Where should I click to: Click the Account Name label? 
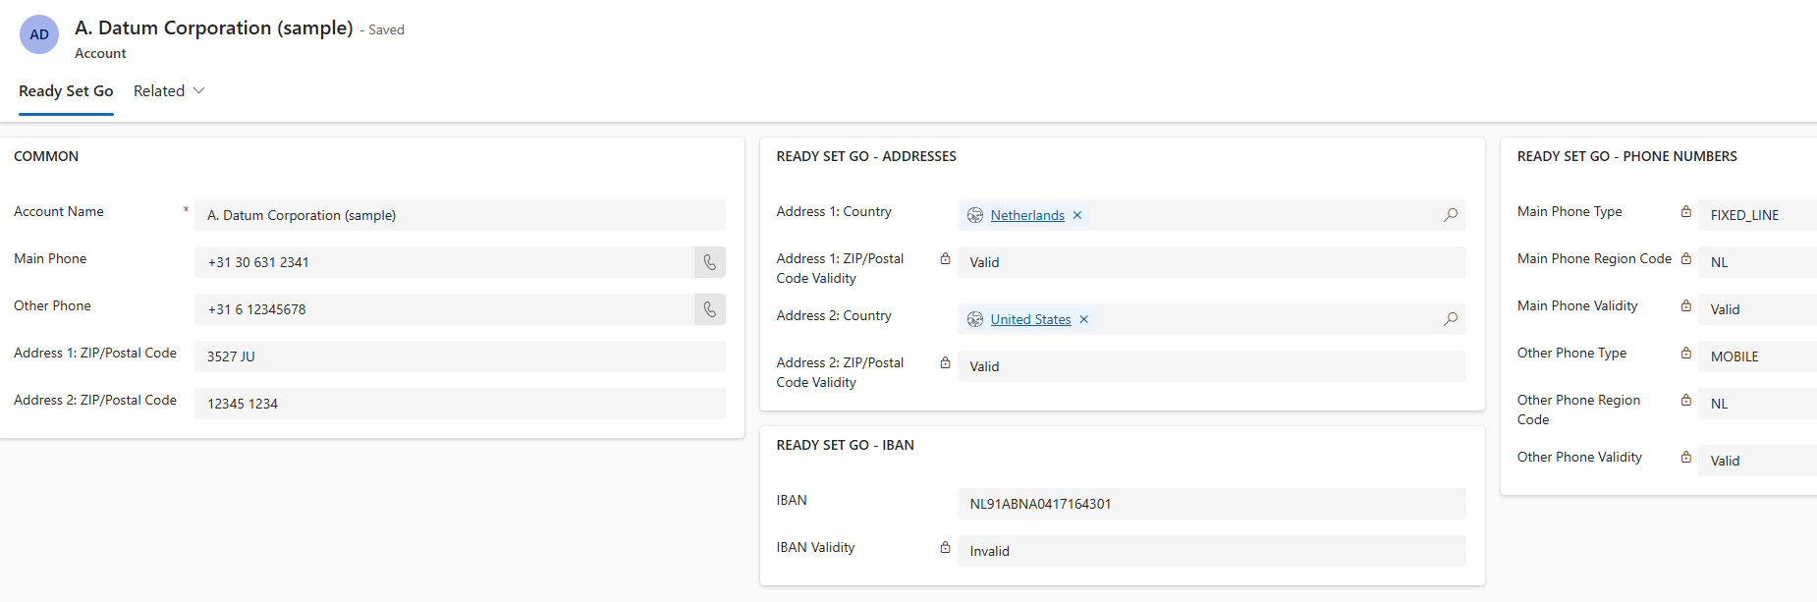(x=59, y=211)
